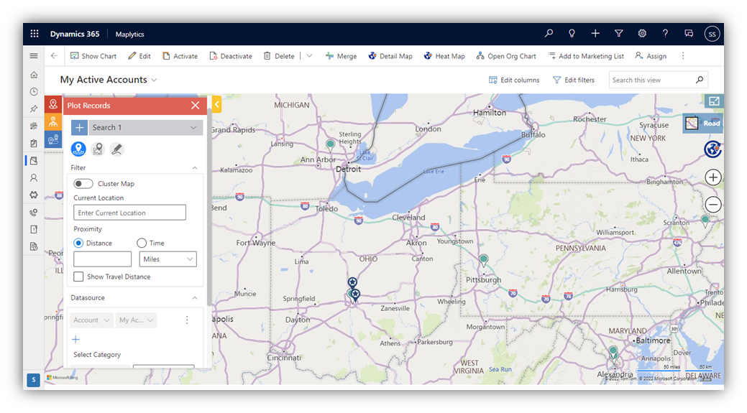Select the blue location pin search mode
Image resolution: width=747 pixels, height=413 pixels.
tap(78, 149)
